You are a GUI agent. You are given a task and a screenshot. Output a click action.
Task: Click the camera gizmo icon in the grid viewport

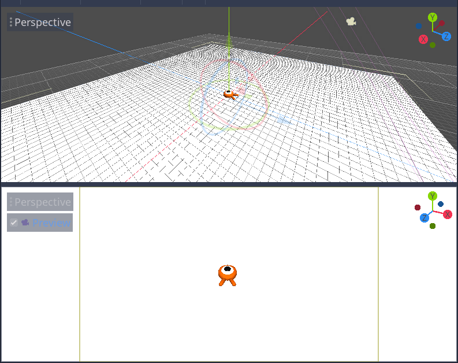351,21
